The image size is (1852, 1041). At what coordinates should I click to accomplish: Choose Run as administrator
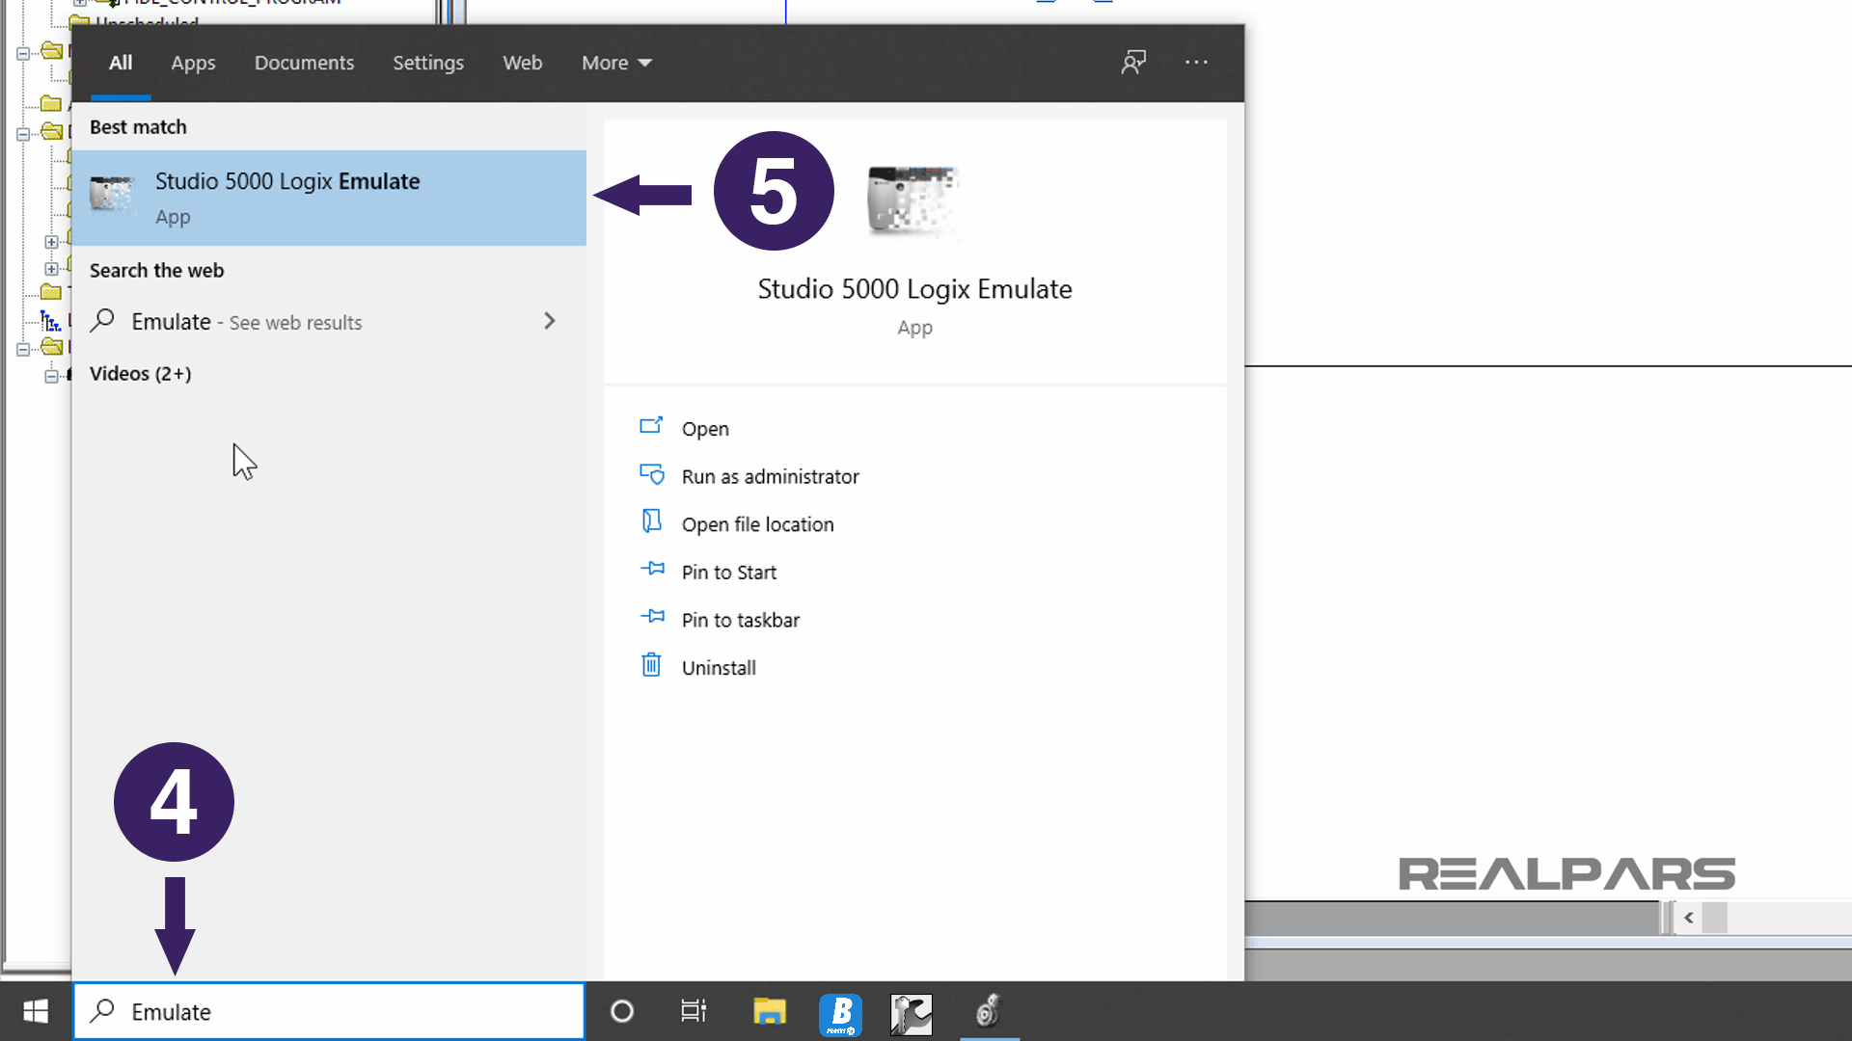click(x=770, y=477)
